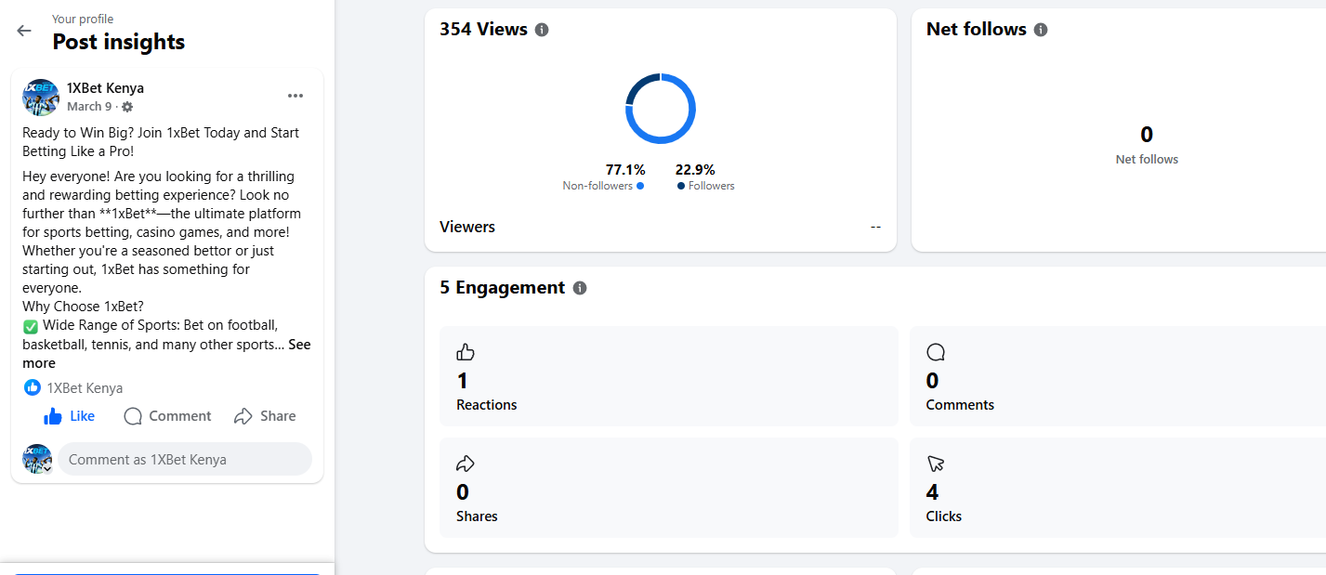Toggle Like on the post
The image size is (1326, 575).
[70, 416]
